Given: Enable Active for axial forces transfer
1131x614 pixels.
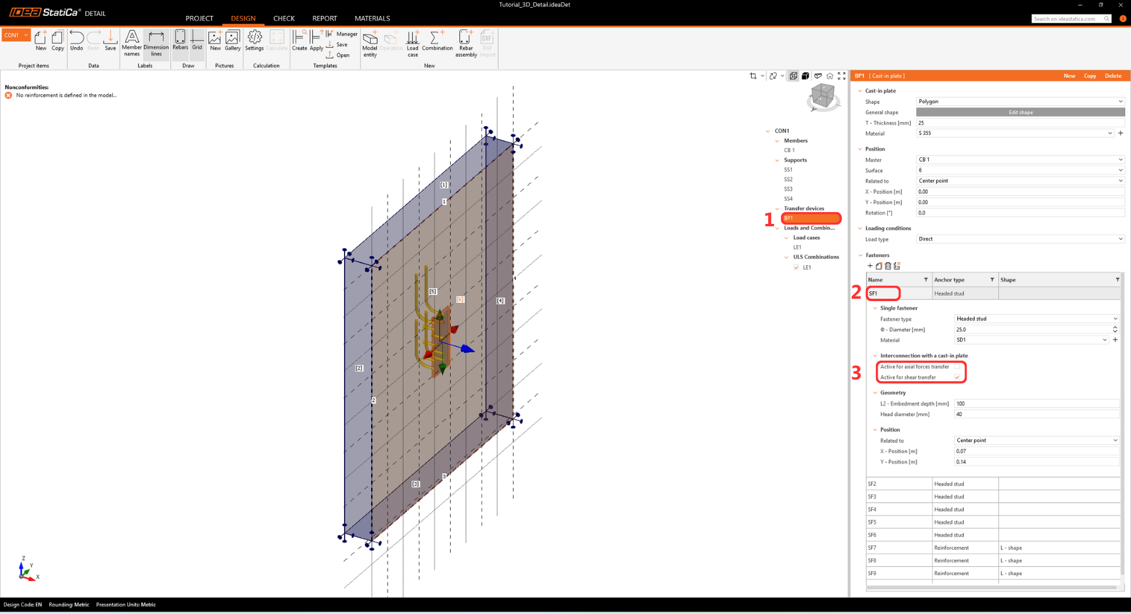Looking at the screenshot, I should (x=957, y=367).
